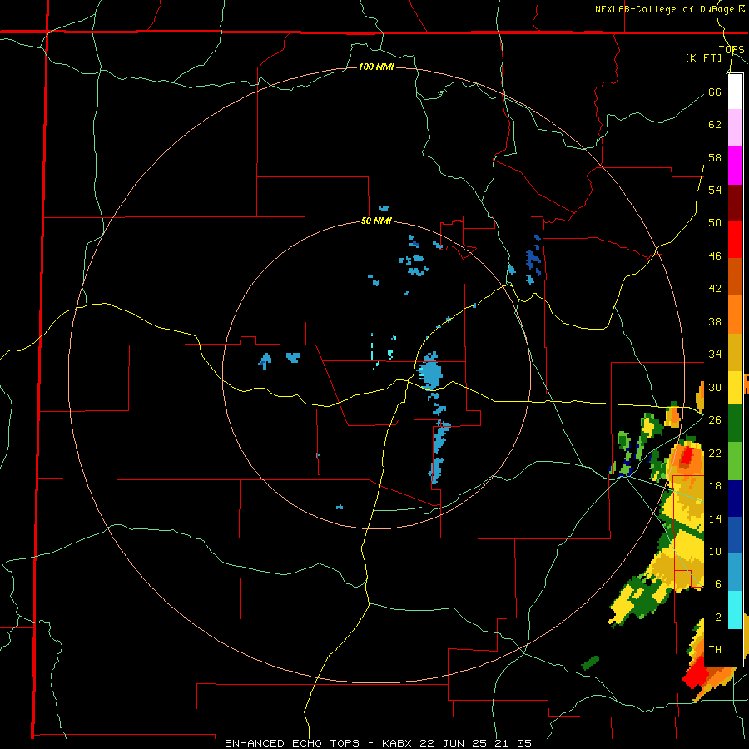Image resolution: width=749 pixels, height=749 pixels.
Task: Click the 54 legend value
Action: (x=715, y=190)
